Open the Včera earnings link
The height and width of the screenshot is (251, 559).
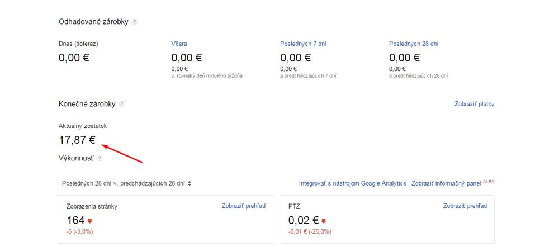click(x=179, y=44)
